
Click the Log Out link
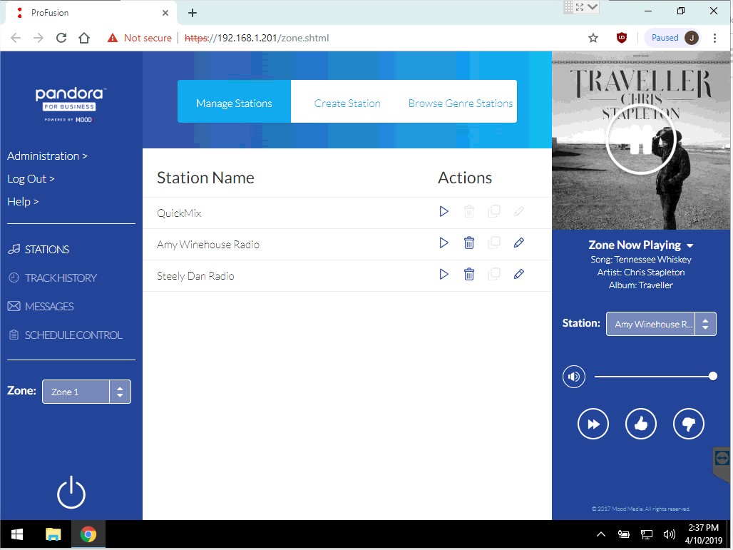tap(31, 178)
